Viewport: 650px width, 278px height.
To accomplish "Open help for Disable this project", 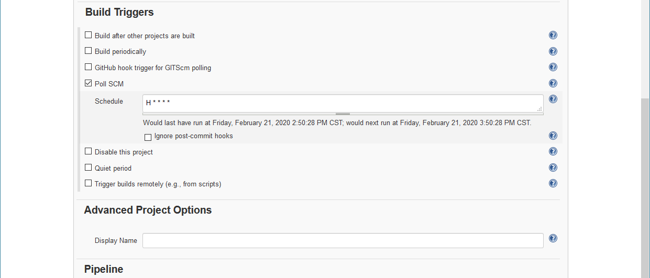I will (553, 151).
